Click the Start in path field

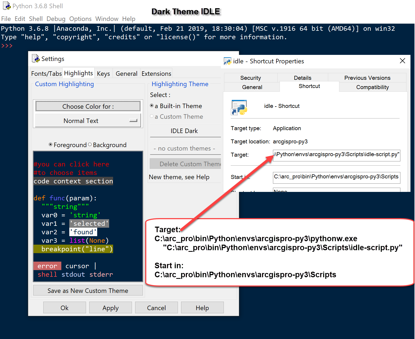[337, 178]
